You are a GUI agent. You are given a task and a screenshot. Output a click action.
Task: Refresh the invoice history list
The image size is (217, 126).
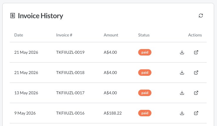coord(201,16)
